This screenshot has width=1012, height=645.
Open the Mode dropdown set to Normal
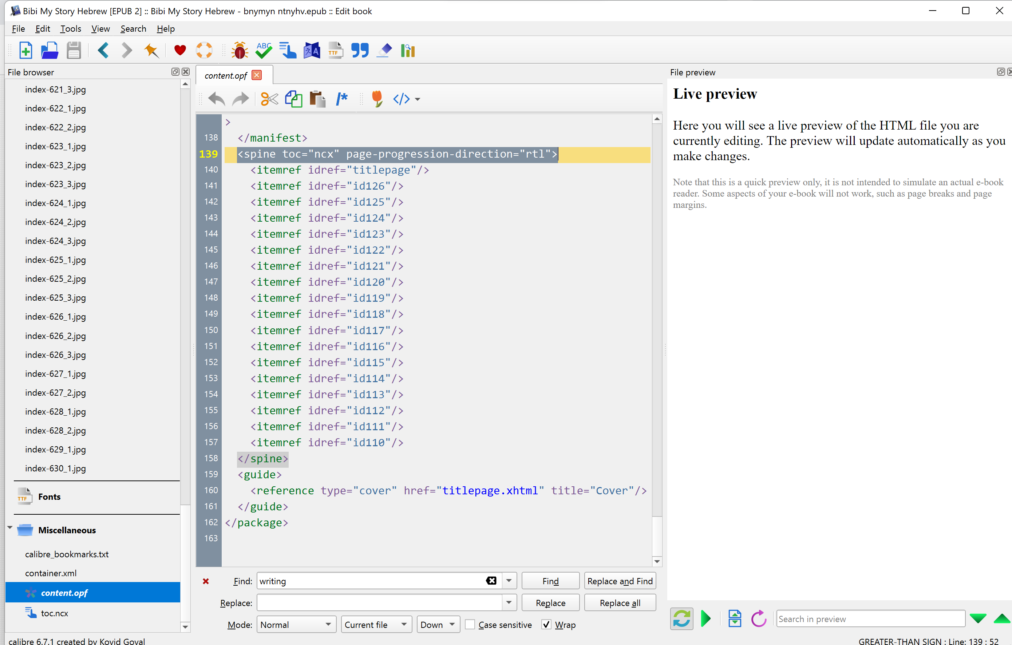pos(296,624)
